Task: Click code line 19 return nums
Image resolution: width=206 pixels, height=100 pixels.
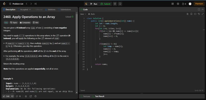Action: (101, 64)
